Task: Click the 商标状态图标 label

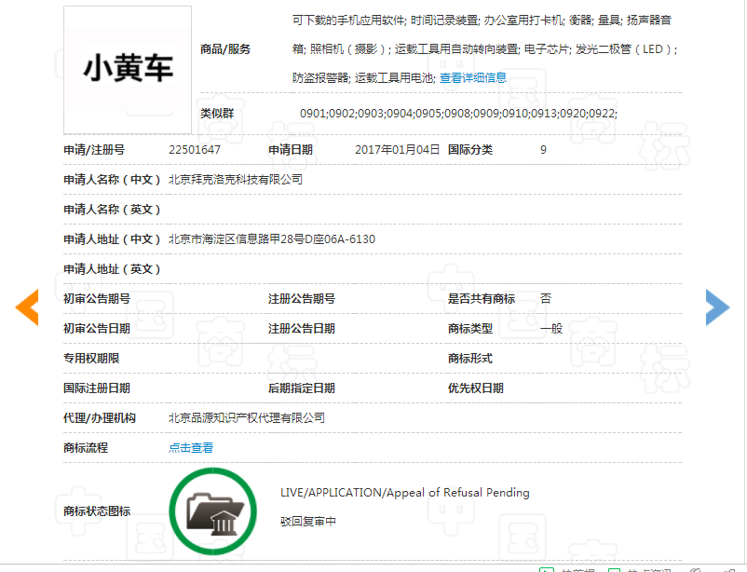Action: click(x=97, y=511)
